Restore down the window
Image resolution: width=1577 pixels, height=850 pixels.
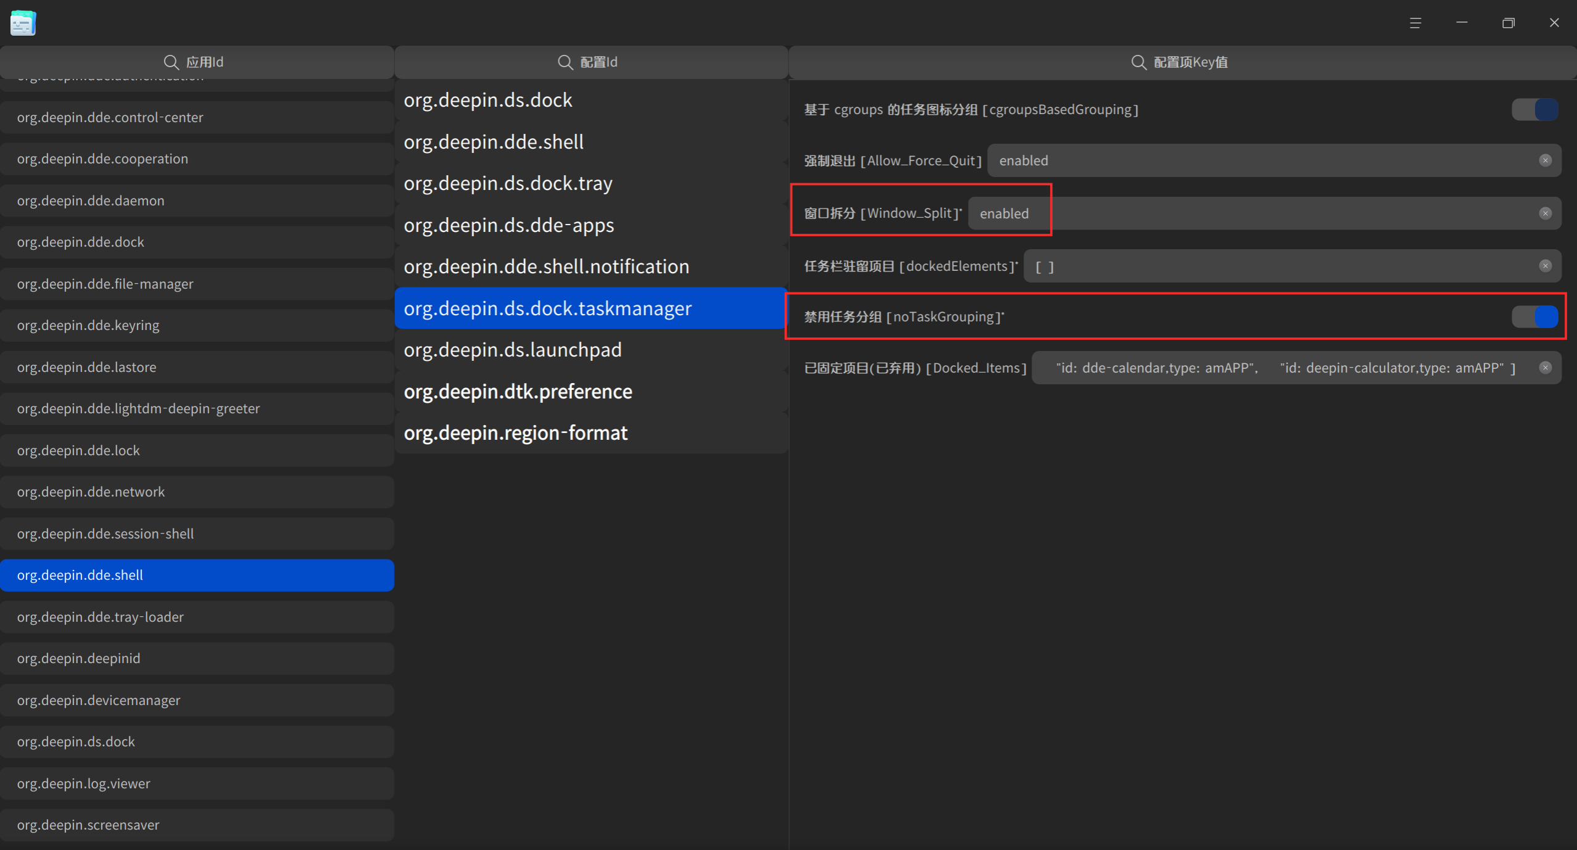pos(1508,23)
